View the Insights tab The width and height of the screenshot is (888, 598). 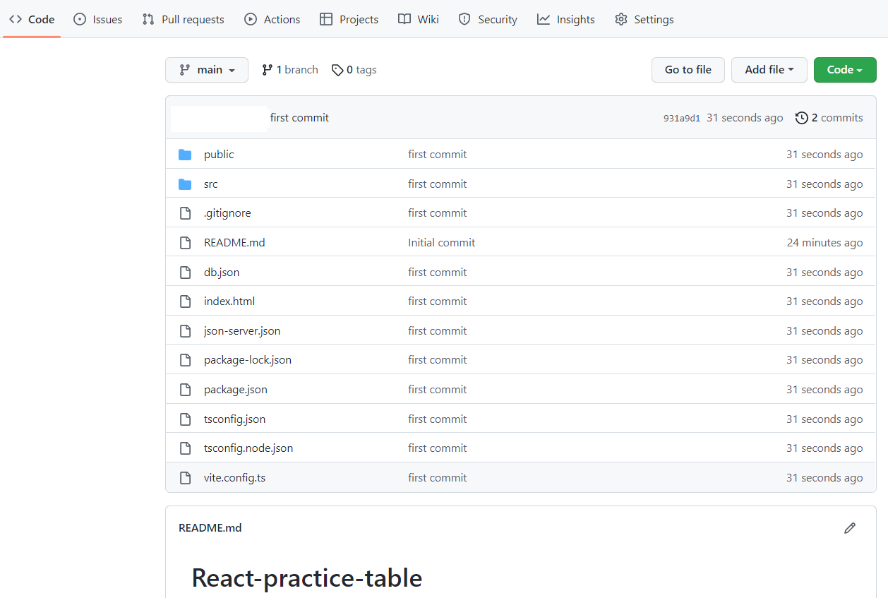[x=566, y=19]
